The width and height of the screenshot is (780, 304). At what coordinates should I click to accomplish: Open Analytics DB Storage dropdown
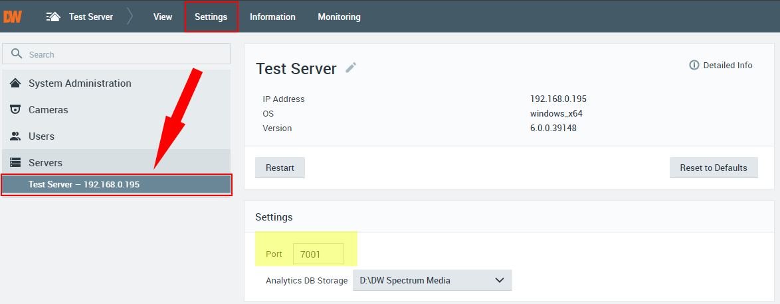[x=433, y=280]
